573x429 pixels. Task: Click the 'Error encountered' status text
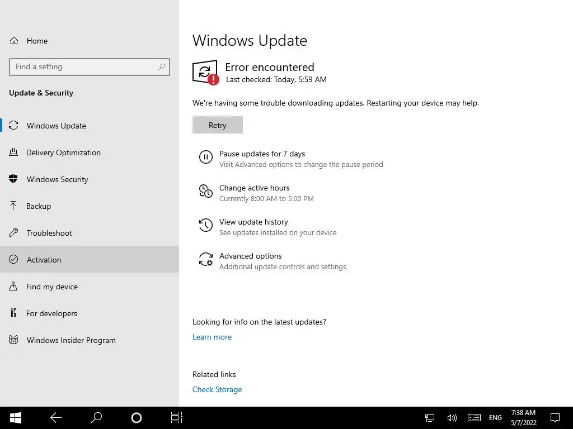tap(270, 67)
